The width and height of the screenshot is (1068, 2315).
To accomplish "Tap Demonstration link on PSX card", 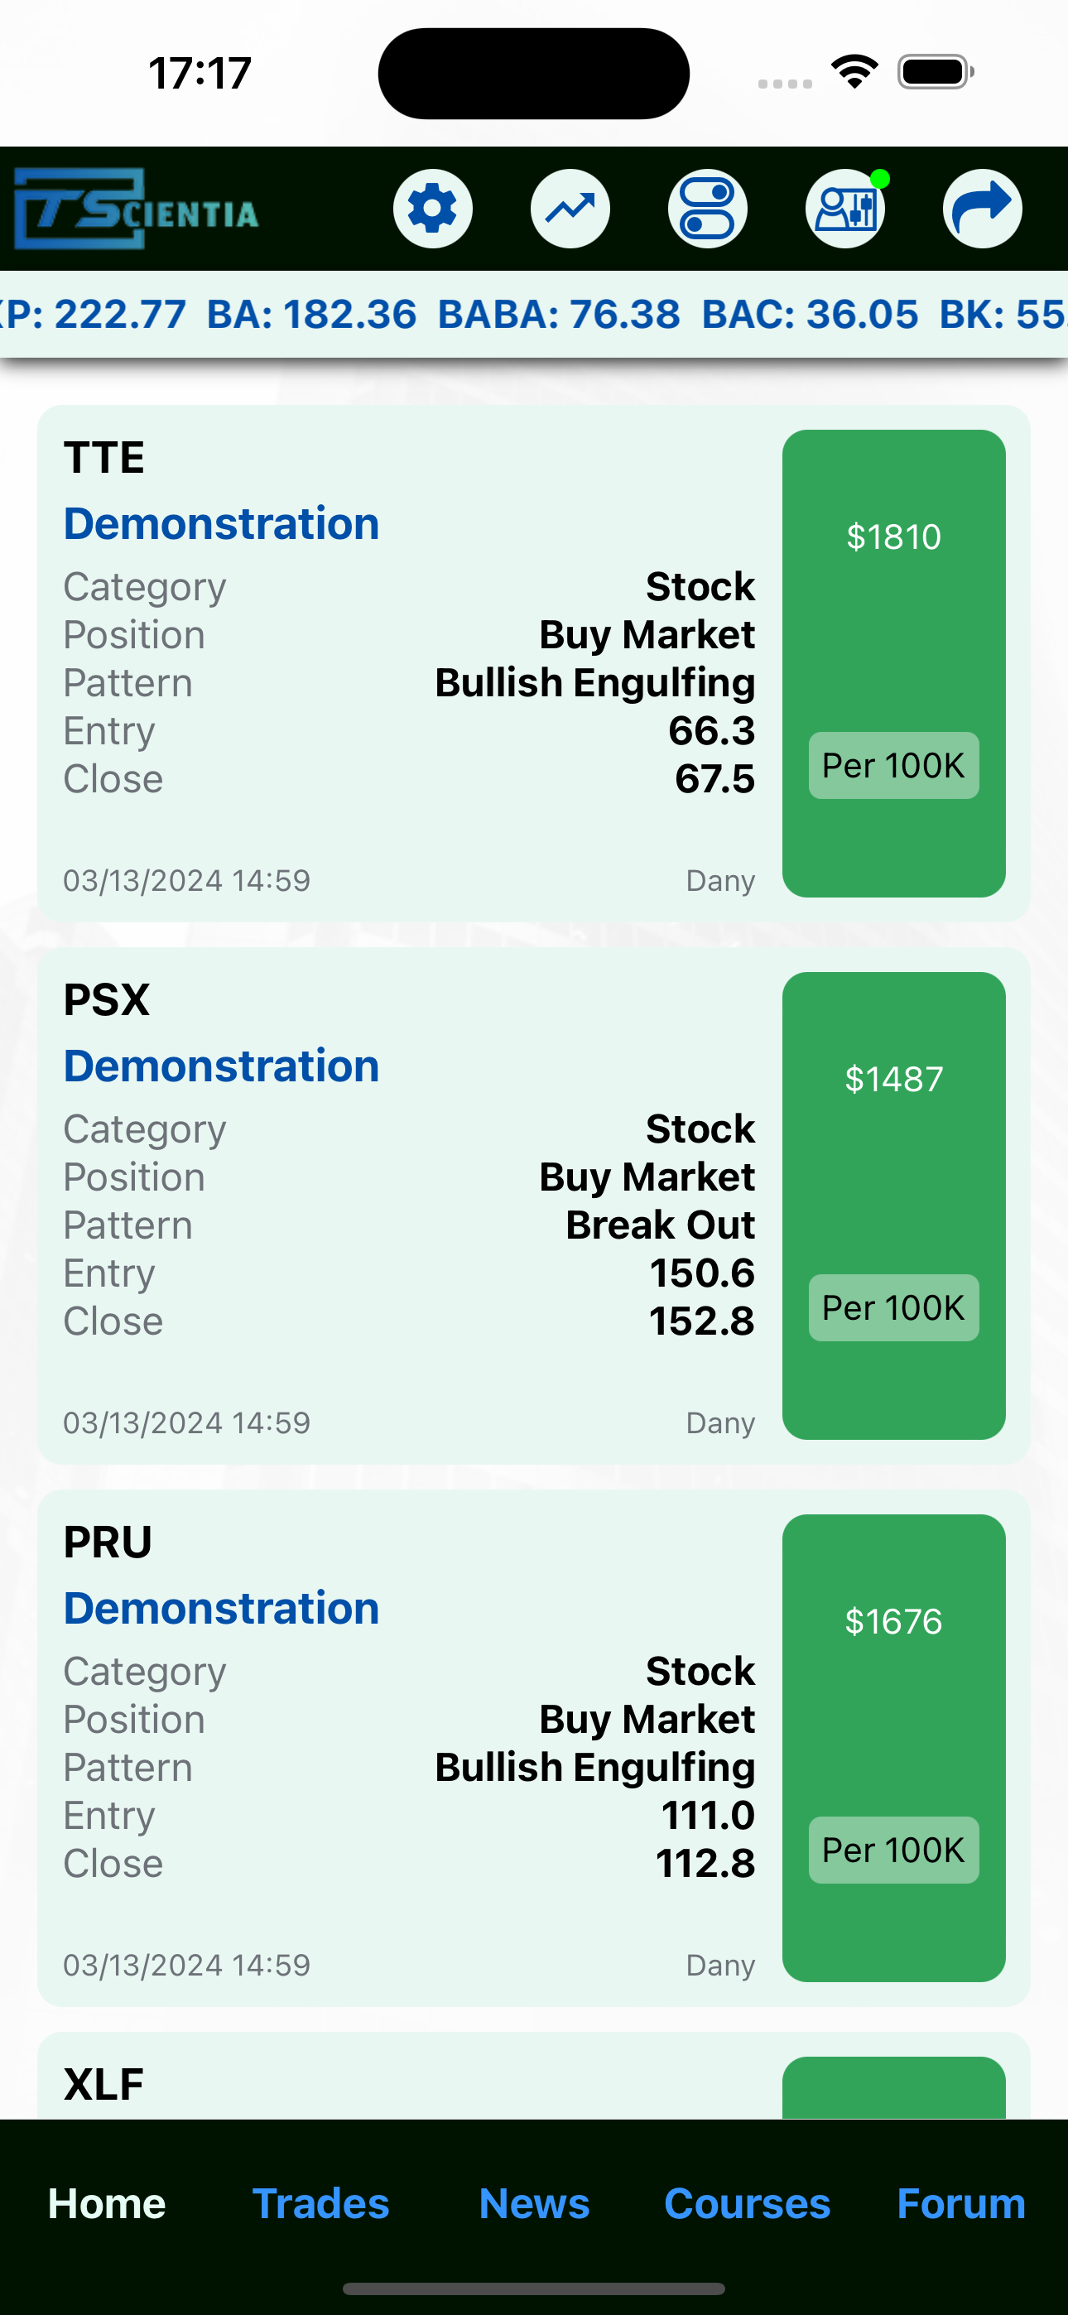I will (x=221, y=1066).
